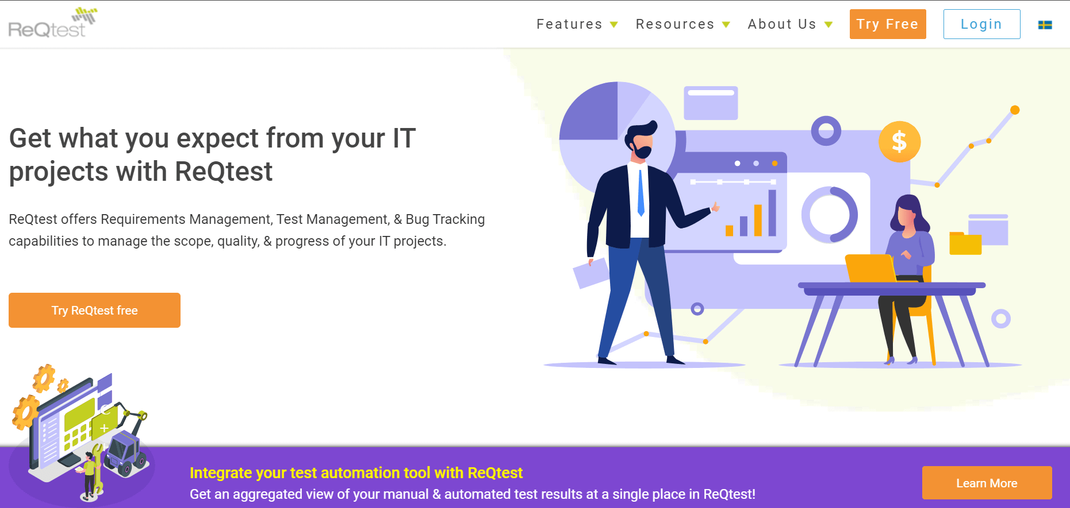Open the Resources menu

pos(674,24)
